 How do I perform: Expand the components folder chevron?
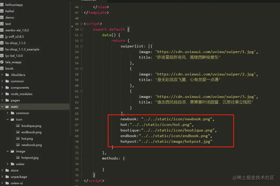[x=2, y=87]
